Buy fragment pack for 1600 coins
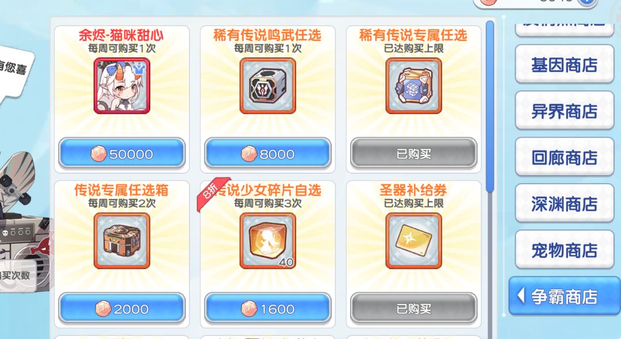 [268, 309]
